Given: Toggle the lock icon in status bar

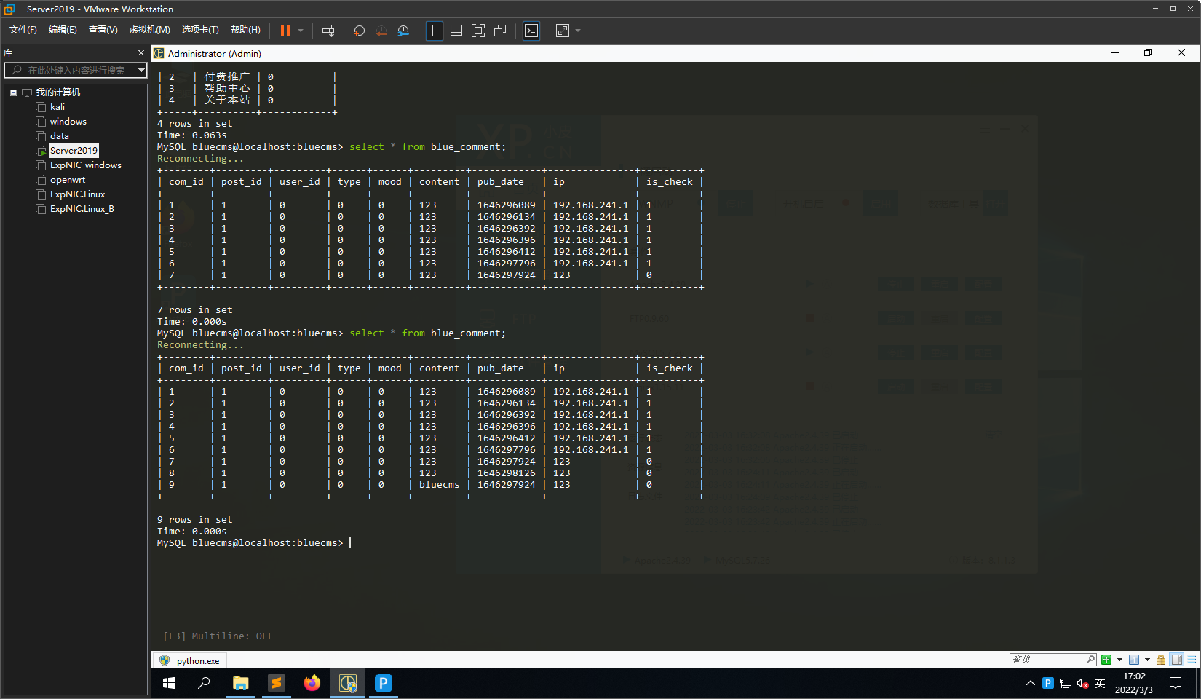Looking at the screenshot, I should [1161, 660].
